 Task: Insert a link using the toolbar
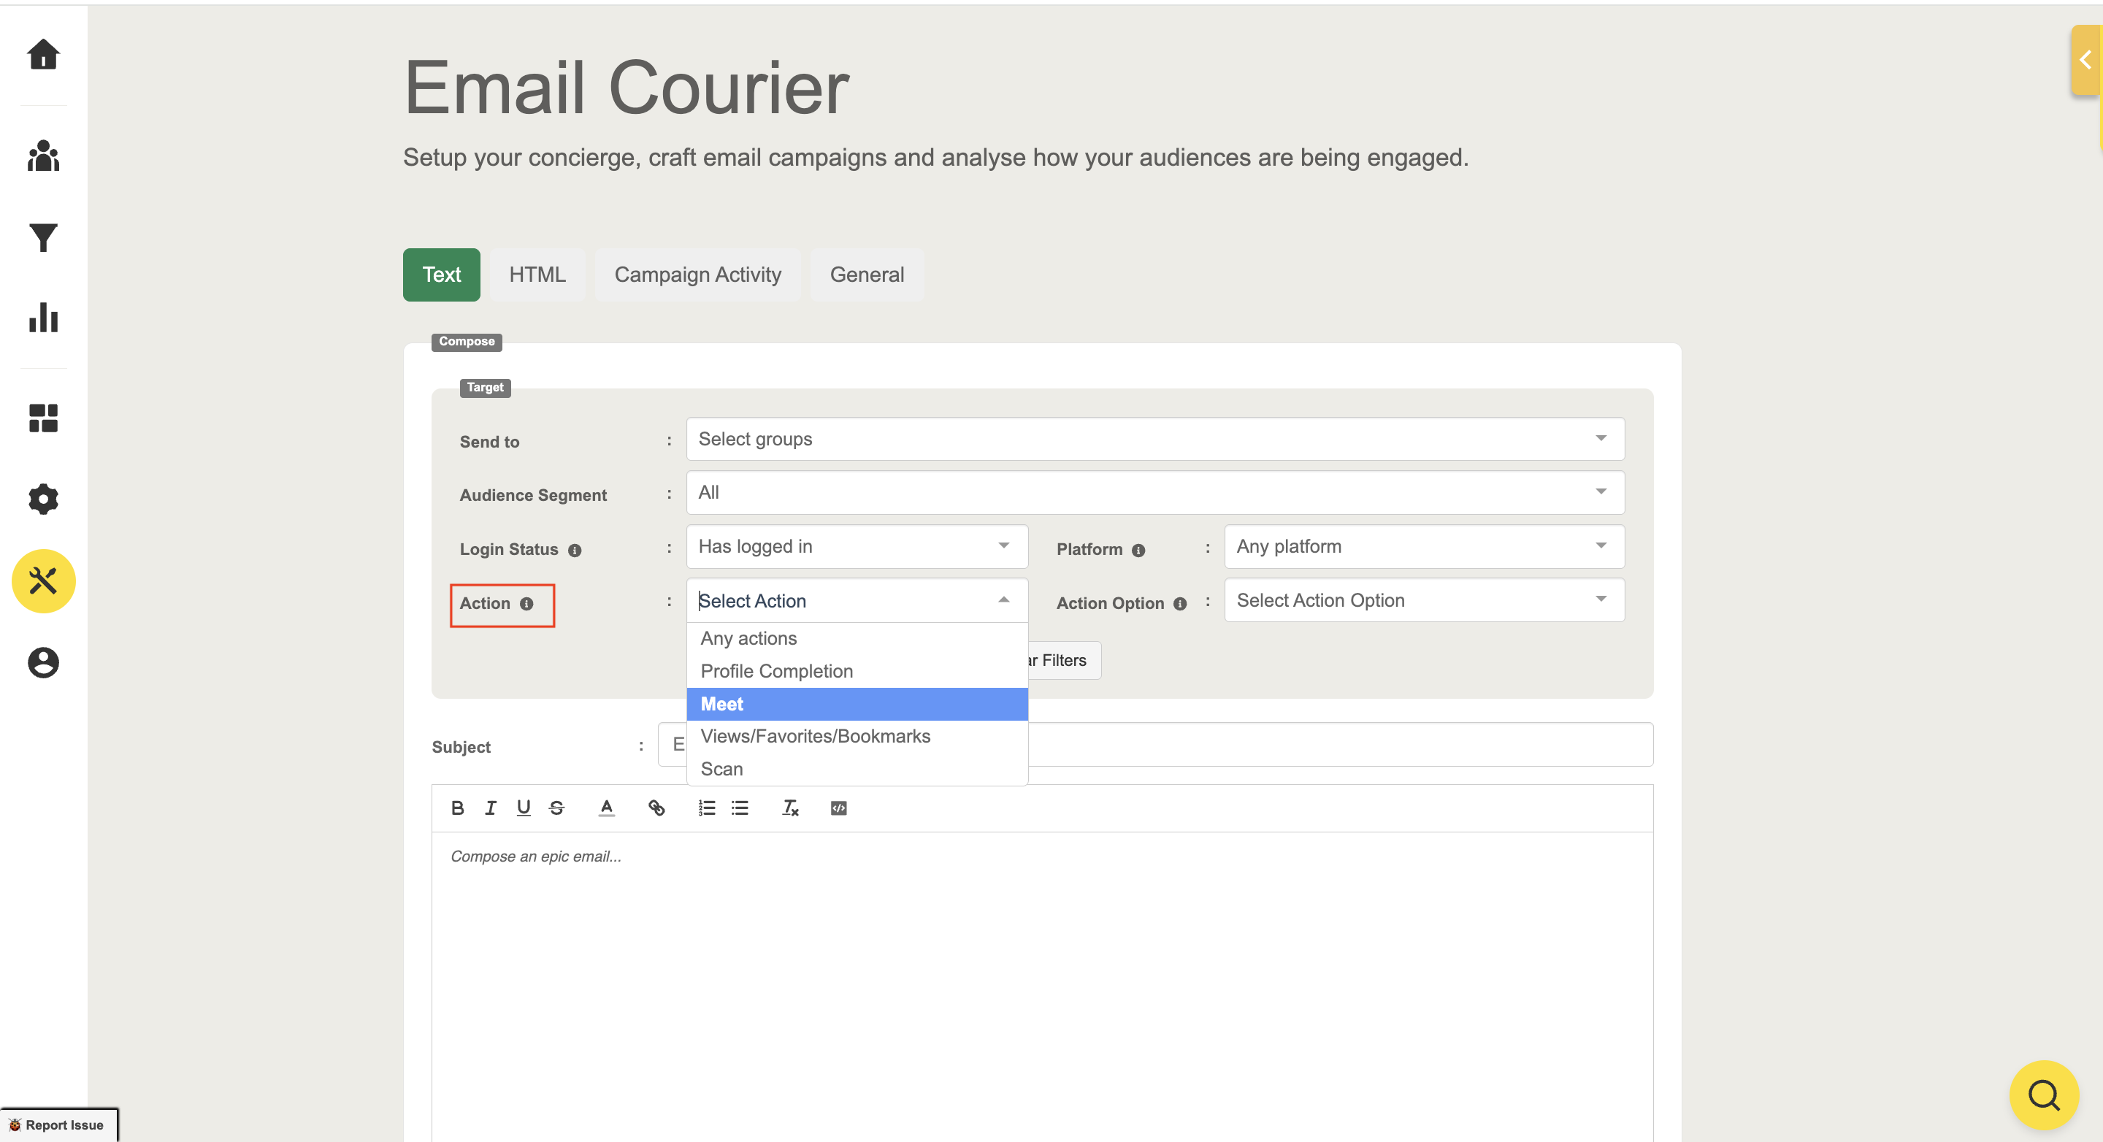[x=656, y=808]
